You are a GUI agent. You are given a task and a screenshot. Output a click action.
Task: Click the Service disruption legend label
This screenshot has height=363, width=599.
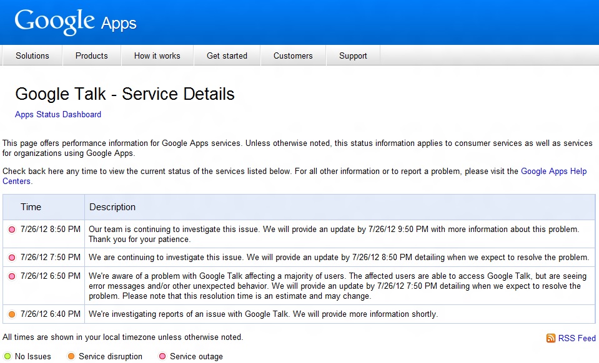click(111, 356)
